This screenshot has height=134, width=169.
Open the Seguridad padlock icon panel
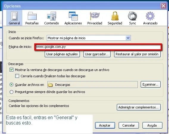click(x=115, y=18)
